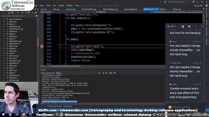Click the notifications flag icon

pos(161,2)
